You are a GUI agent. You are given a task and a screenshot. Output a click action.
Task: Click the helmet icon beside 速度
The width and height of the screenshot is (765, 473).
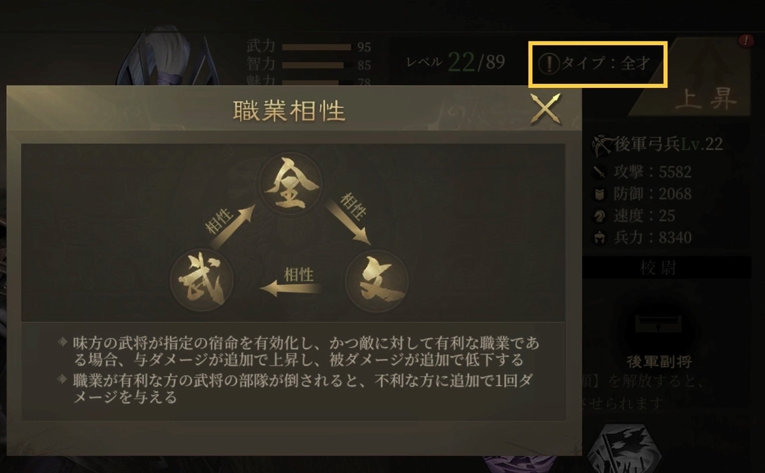[x=600, y=215]
